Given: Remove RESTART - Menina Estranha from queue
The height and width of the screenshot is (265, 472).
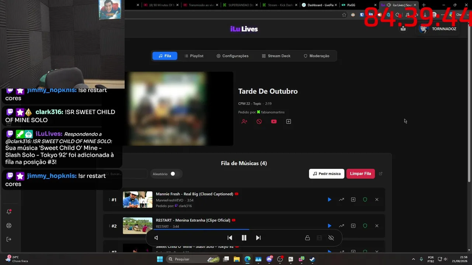Looking at the screenshot, I should point(377,226).
